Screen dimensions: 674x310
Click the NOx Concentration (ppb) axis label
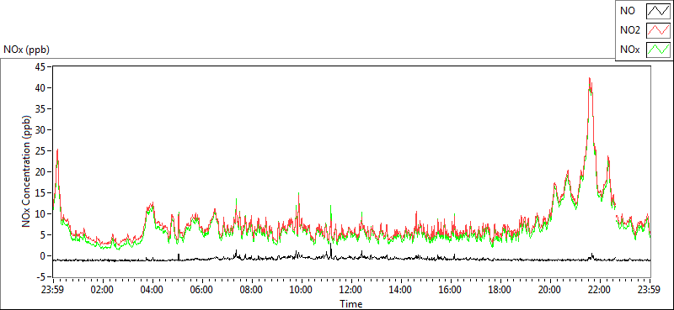(28, 171)
